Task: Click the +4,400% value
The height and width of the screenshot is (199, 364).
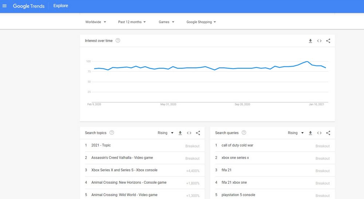Action: (x=193, y=171)
